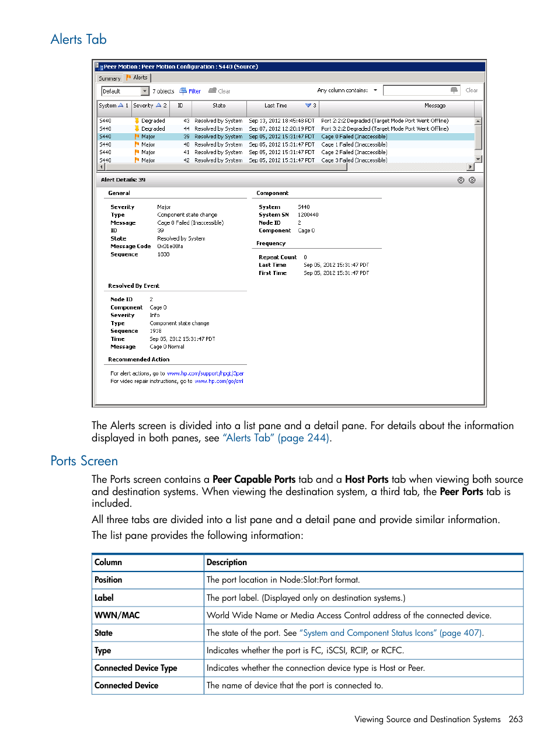The width and height of the screenshot is (557, 742).
Task: Click the expand-down arrow in Alert Details header
Action: pyautogui.click(x=472, y=180)
